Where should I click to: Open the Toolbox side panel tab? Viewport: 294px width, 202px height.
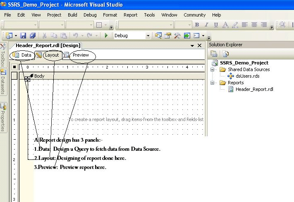(x=3, y=55)
